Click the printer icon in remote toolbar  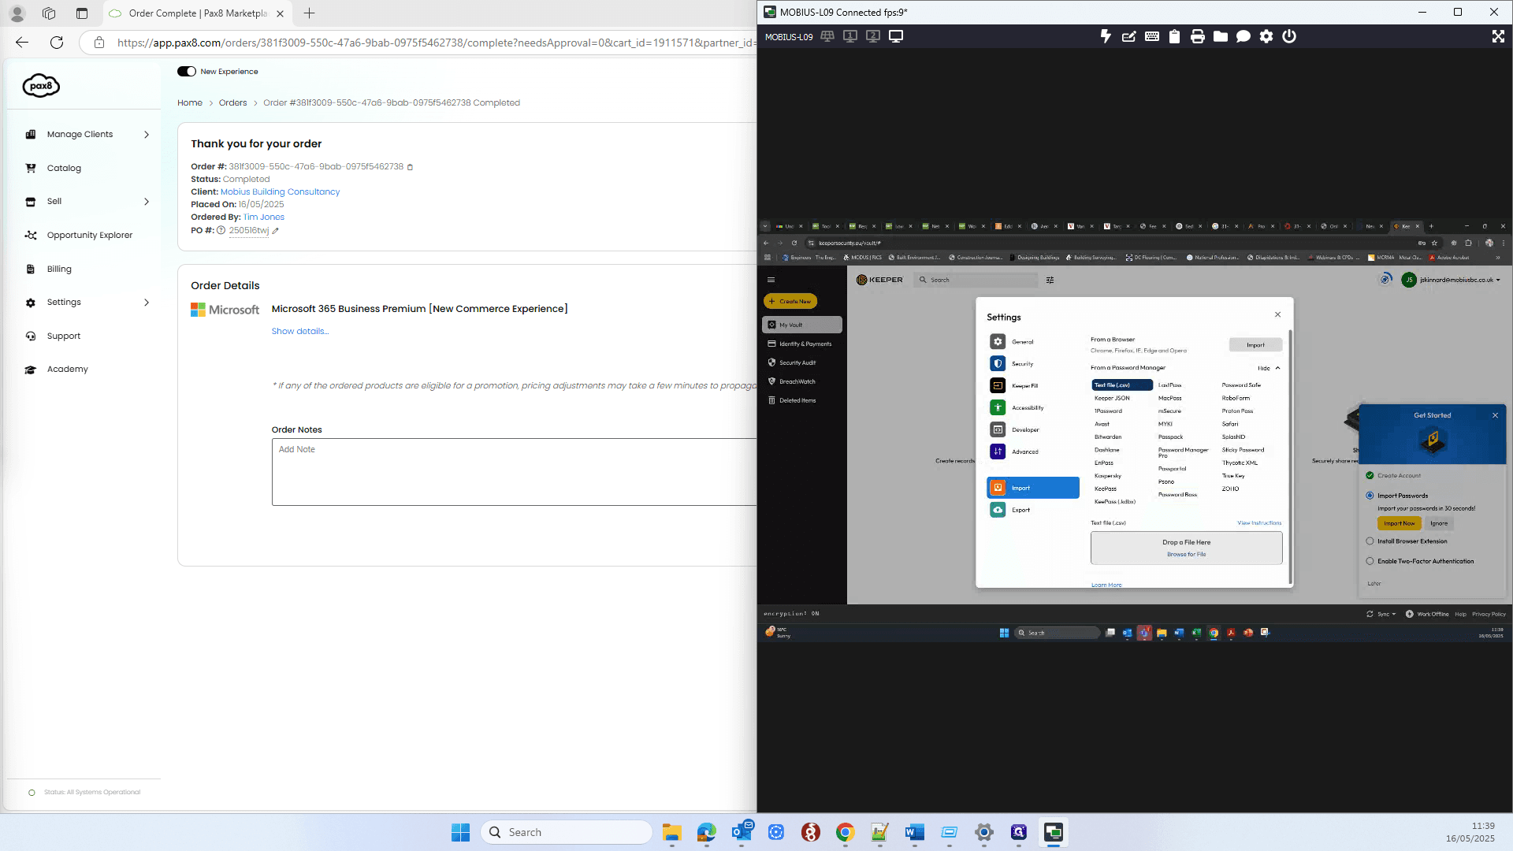[x=1197, y=36]
